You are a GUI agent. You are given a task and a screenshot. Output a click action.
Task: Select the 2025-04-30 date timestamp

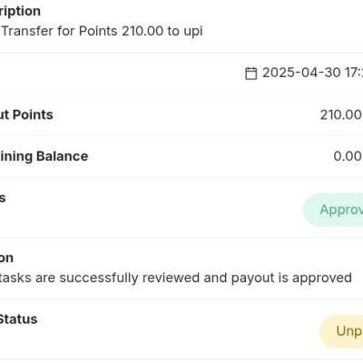312,73
